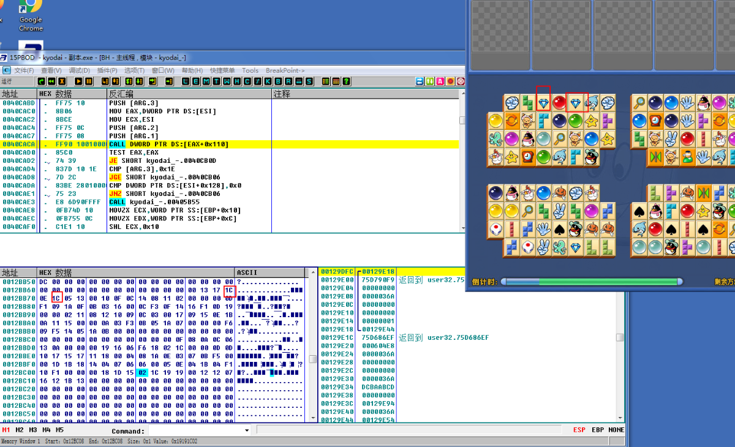The height and width of the screenshot is (447, 735).
Task: Run the debugged program with play icon
Action: [x=78, y=81]
